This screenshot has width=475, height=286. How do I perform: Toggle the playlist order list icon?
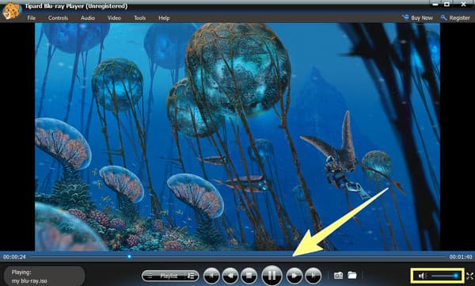tap(192, 276)
